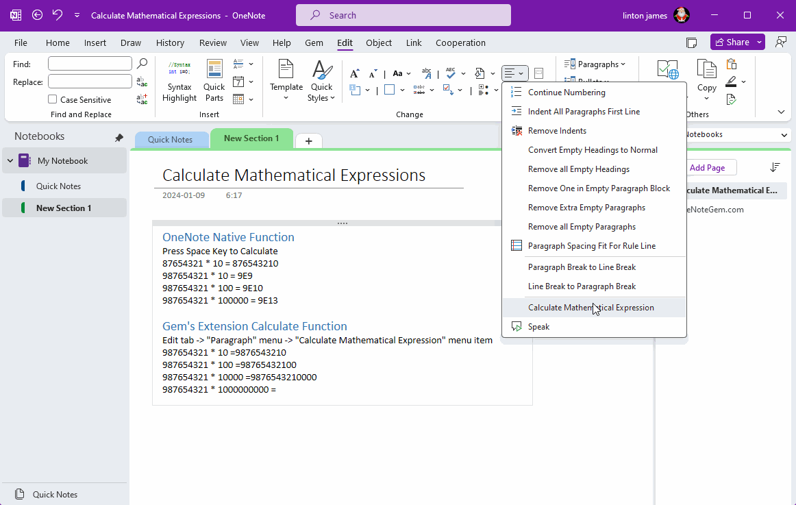The width and height of the screenshot is (796, 505).
Task: Open the Notebooks search scope dropdown
Action: tap(784, 135)
